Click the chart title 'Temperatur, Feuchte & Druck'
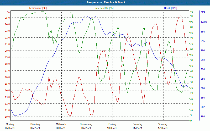 click(106, 2)
